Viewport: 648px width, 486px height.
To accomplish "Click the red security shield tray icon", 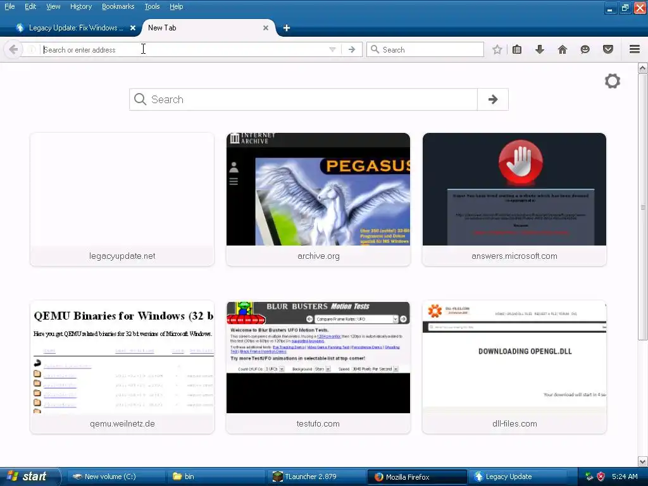I will point(601,477).
